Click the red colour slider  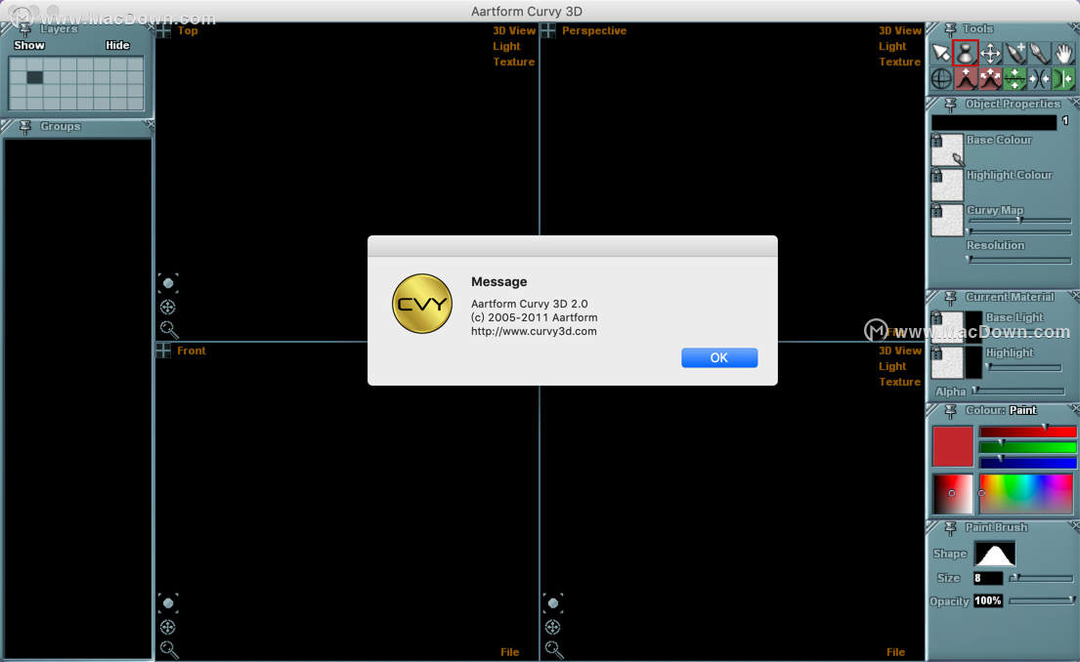(x=1027, y=432)
